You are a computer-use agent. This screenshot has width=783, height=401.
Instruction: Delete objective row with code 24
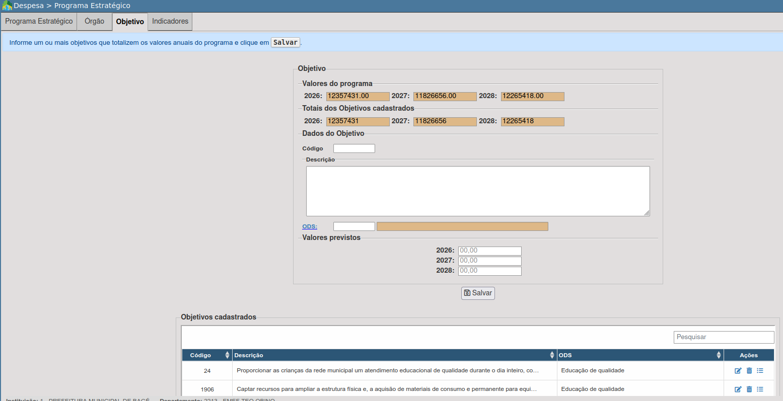pos(749,371)
